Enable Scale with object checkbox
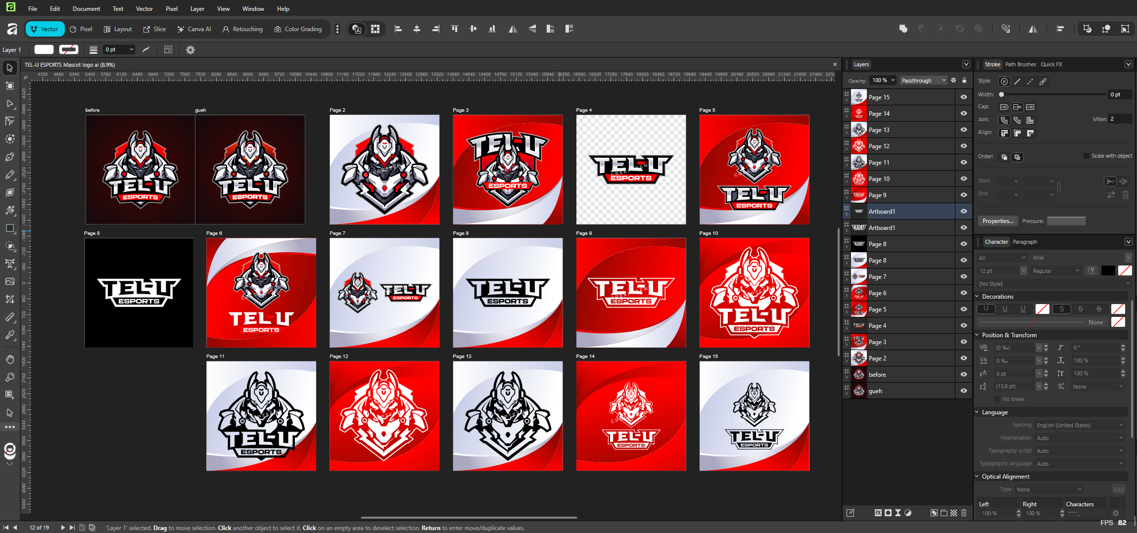 (1087, 156)
